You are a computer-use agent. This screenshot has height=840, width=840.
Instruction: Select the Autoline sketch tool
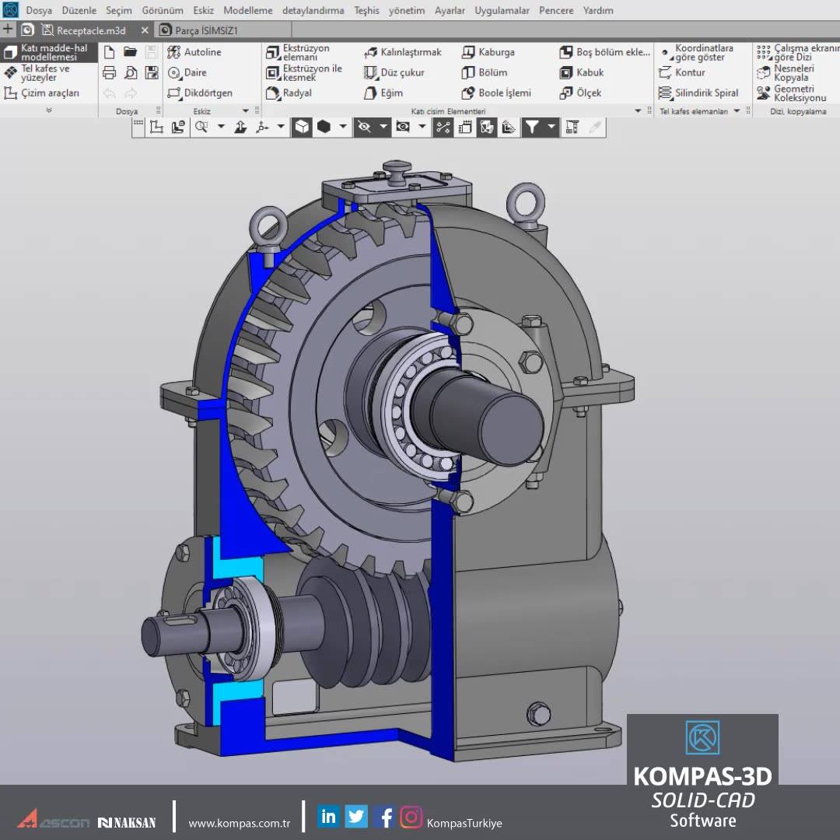pos(194,52)
